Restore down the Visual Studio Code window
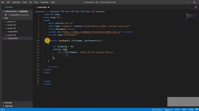The image size is (199, 111). (x=194, y=2)
